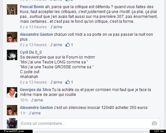Like Pascal Bonin's comment via J'aime
The height and width of the screenshot is (133, 166).
click(x=56, y=27)
